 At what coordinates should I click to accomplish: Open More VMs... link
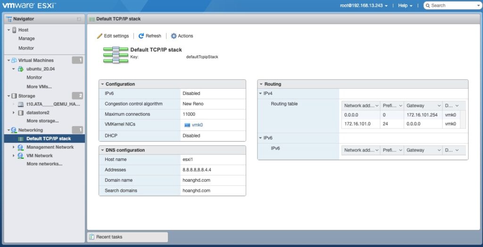(39, 86)
